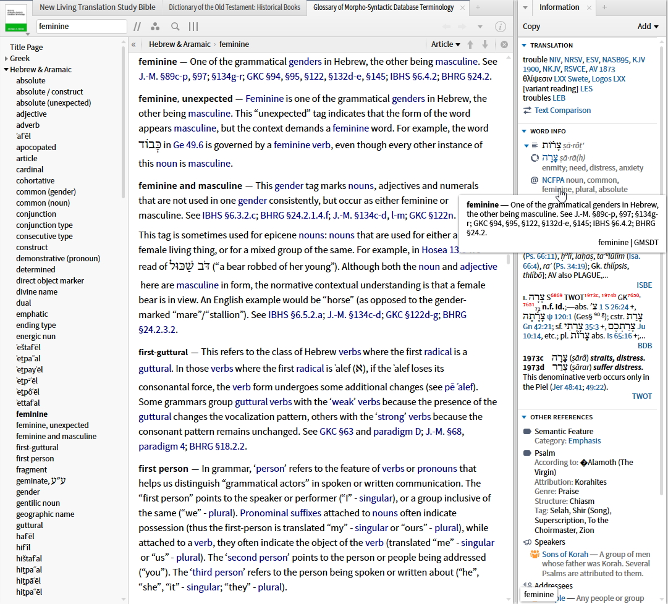The width and height of the screenshot is (668, 604).
Task: Click contents pane scrollbar thumb
Action: [123, 122]
